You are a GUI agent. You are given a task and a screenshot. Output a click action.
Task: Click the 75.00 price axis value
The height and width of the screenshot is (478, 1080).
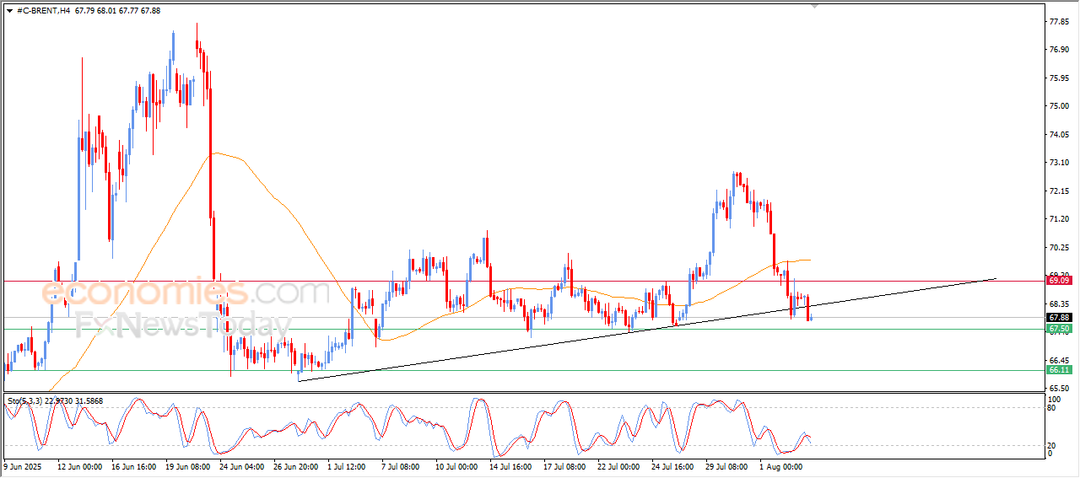coord(1059,106)
